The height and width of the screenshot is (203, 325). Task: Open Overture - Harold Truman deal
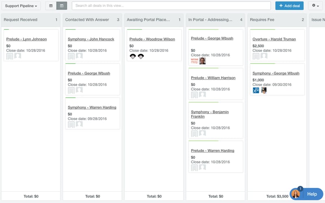pos(274,39)
